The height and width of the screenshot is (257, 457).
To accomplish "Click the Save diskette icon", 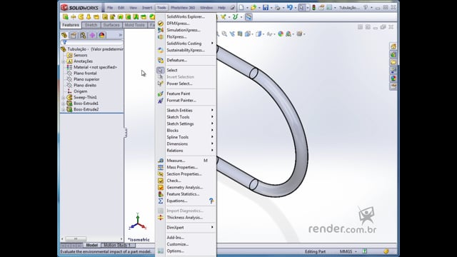I will coord(265,8).
